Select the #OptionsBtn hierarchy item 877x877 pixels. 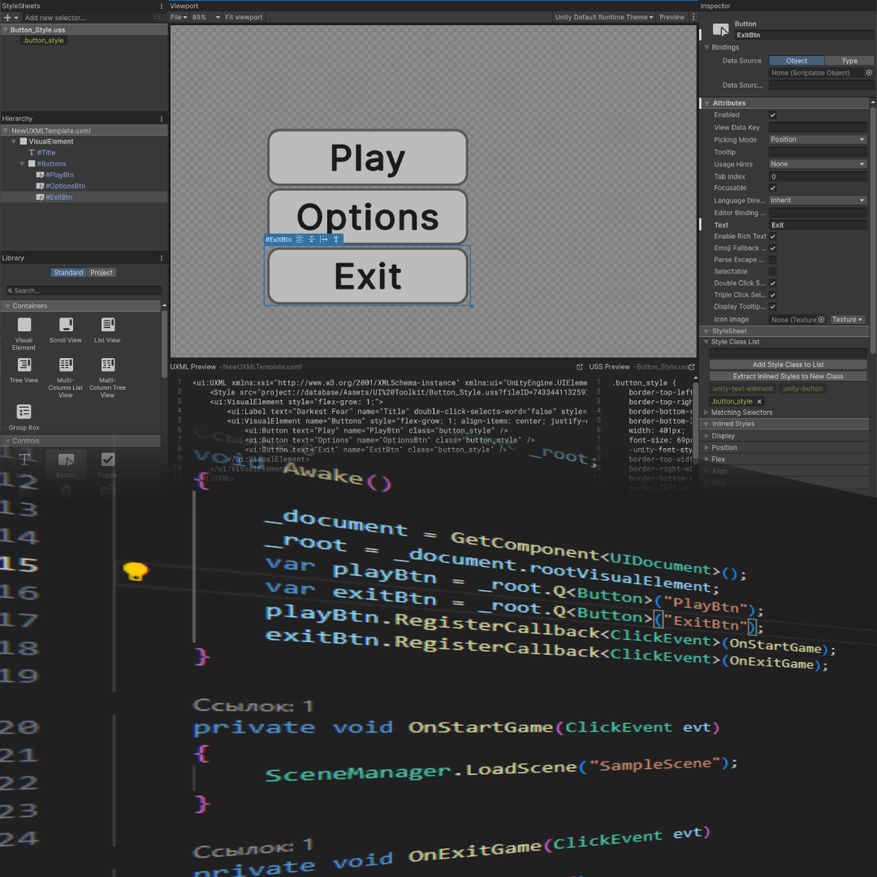coord(65,186)
